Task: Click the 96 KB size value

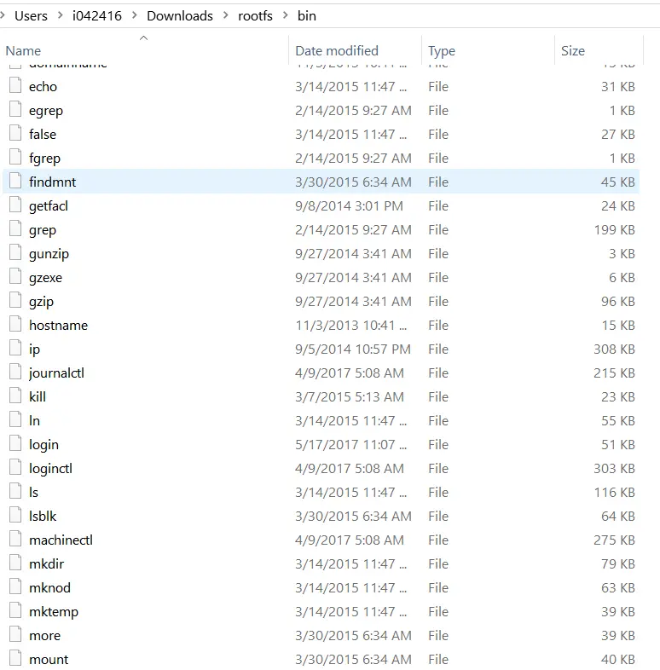Action: tap(617, 301)
